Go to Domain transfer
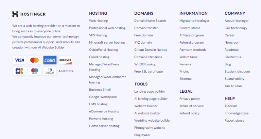This screenshot has width=261, height=139. (146, 28)
